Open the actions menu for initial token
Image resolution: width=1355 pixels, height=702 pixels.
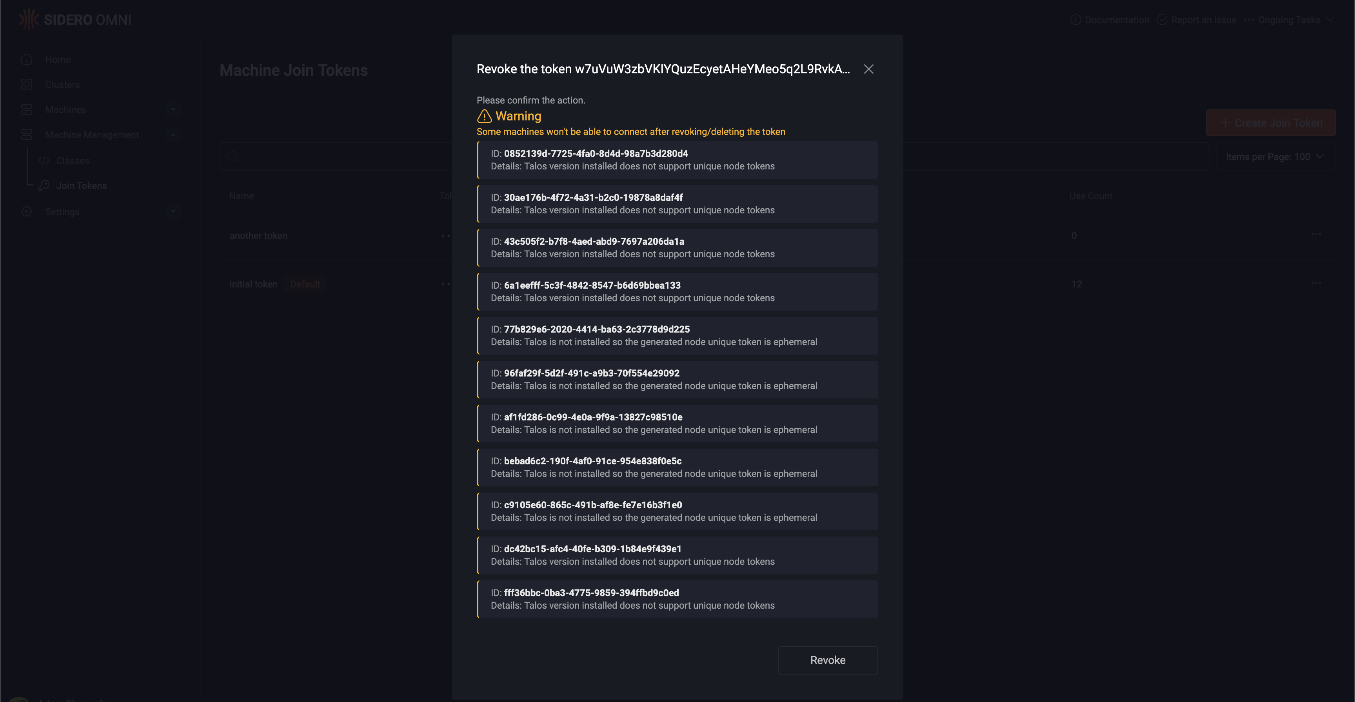[x=1316, y=283]
